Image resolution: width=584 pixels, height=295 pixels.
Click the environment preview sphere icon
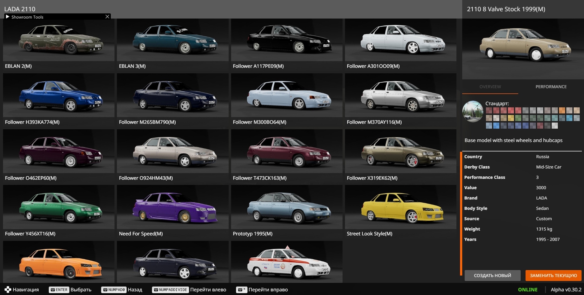[x=473, y=111]
